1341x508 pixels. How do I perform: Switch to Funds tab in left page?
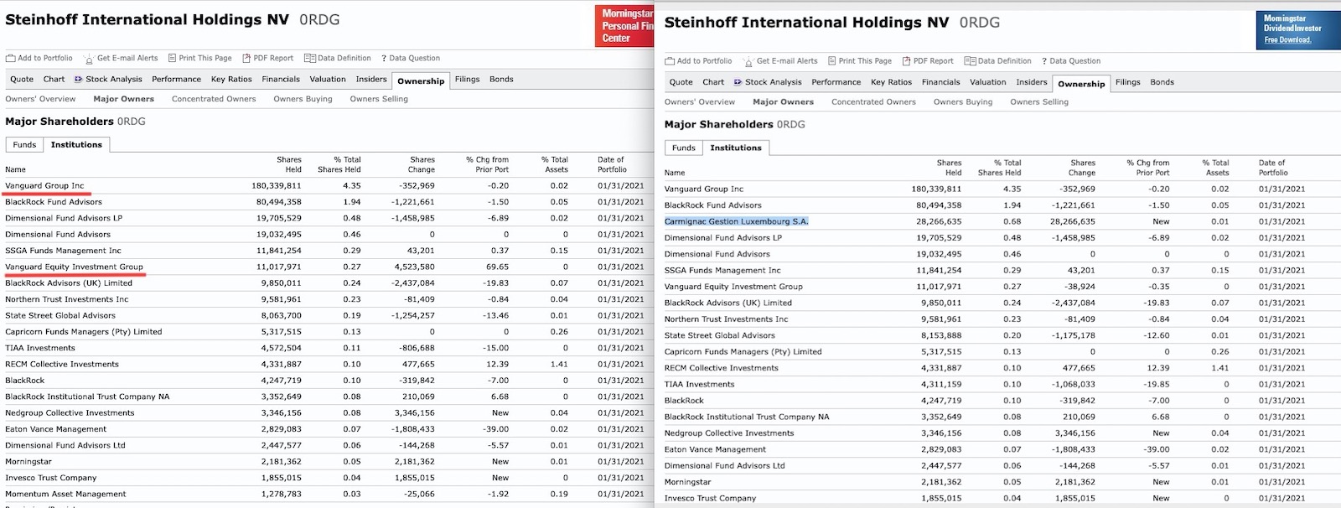[x=24, y=145]
